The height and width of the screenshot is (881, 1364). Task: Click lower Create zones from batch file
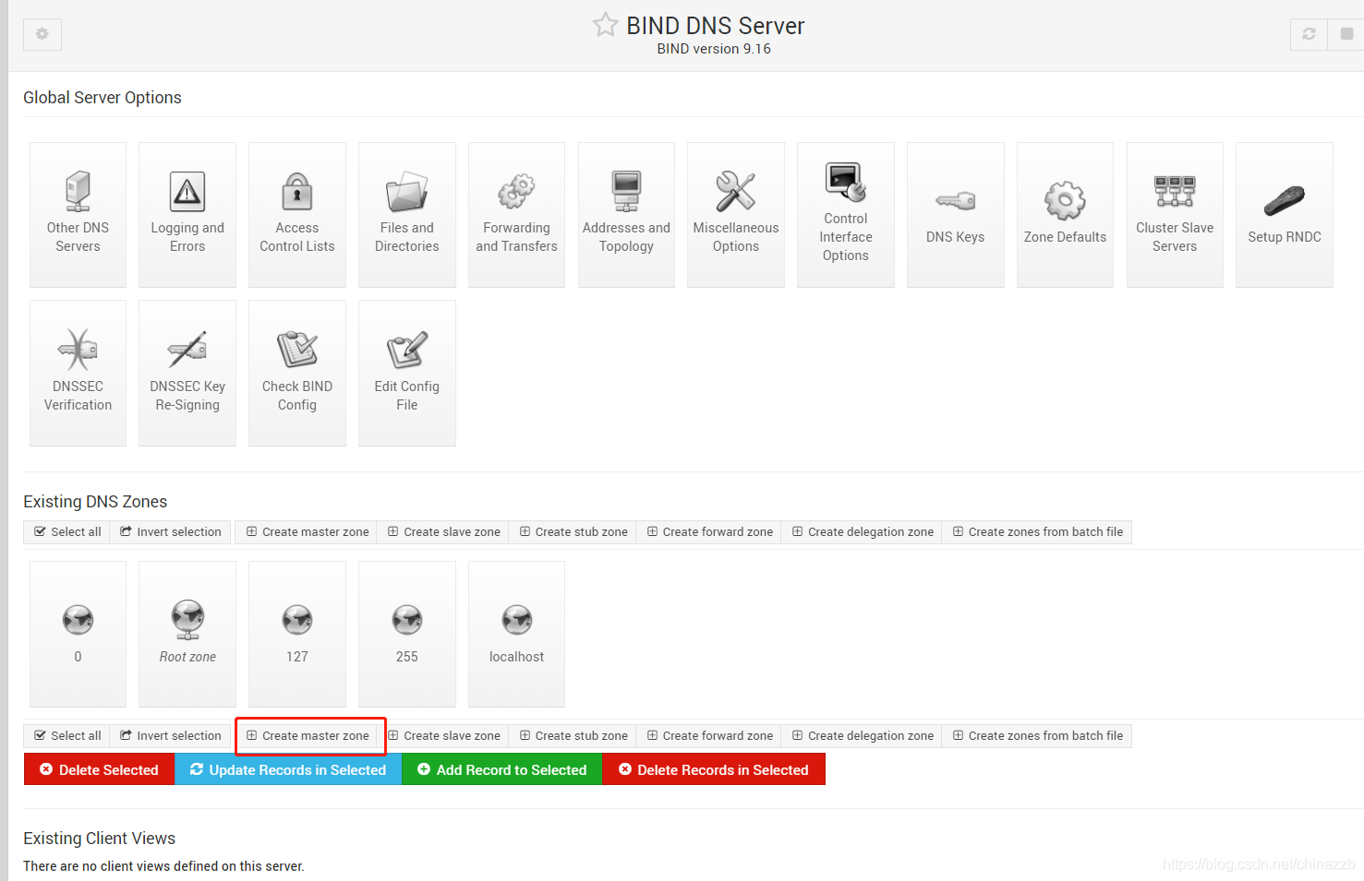tap(1037, 736)
